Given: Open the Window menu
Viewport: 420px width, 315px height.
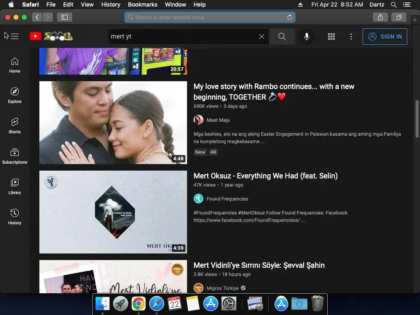Looking at the screenshot, I should coord(176,5).
